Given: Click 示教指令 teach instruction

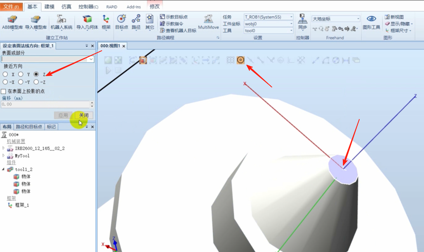Looking at the screenshot, I should click(x=172, y=24).
